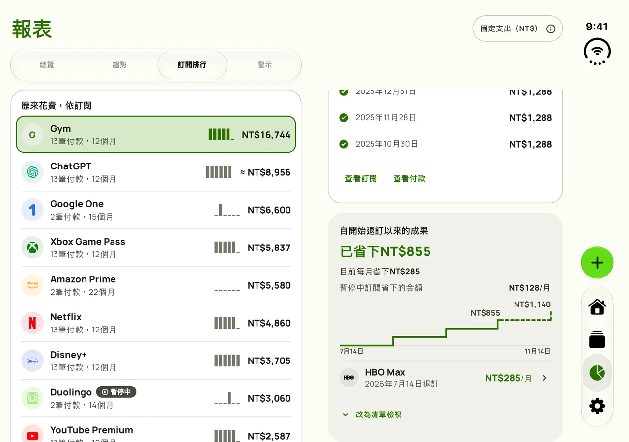Click the HBO Max logo icon

349,378
